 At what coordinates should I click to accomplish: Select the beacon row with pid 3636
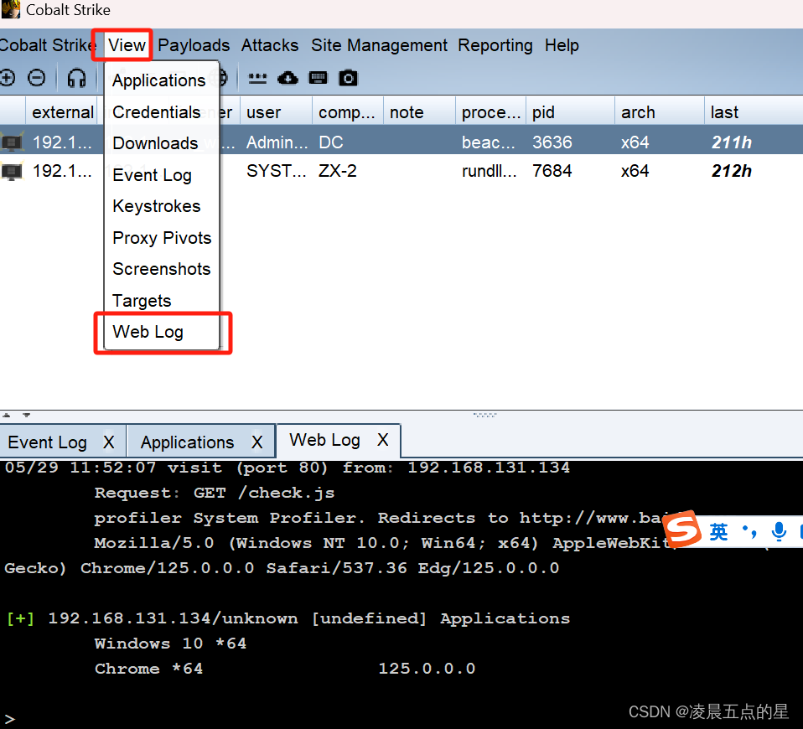click(401, 140)
